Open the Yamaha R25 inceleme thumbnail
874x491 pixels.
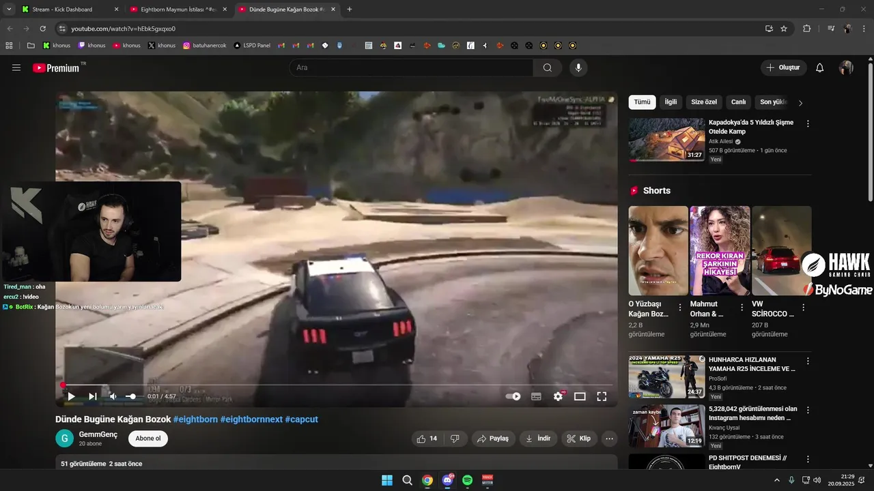click(x=666, y=376)
